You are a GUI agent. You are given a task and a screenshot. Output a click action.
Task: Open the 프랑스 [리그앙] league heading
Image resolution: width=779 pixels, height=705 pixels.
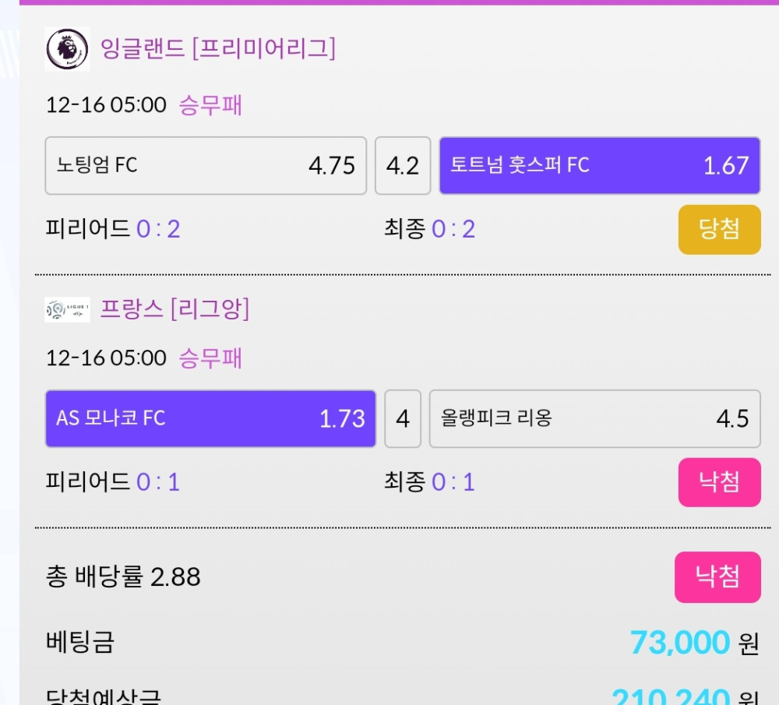174,309
